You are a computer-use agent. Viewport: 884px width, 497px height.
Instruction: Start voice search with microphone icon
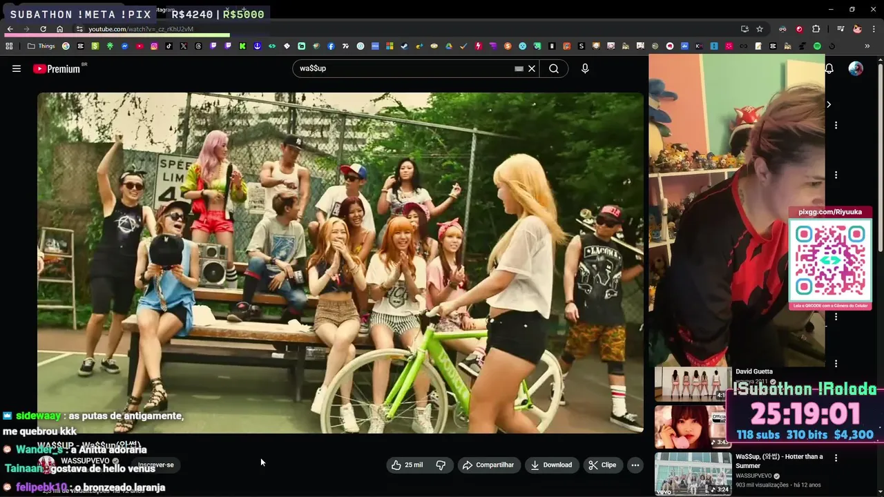click(x=585, y=68)
